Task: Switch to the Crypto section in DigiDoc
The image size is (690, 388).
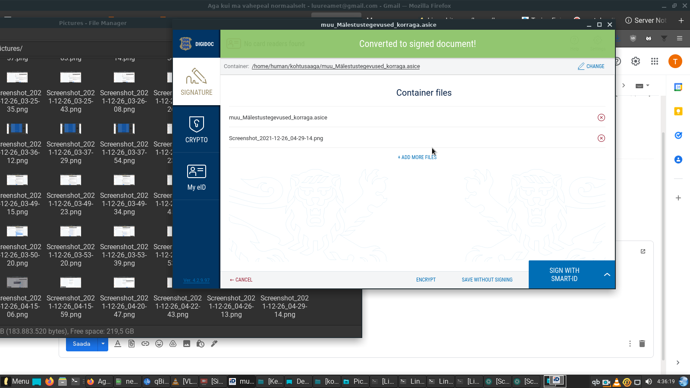Action: [x=196, y=129]
